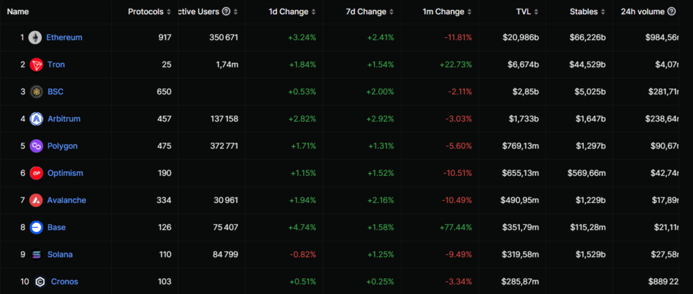Viewport: 693px width, 294px height.
Task: Sort table by Protocols column
Action: click(150, 12)
